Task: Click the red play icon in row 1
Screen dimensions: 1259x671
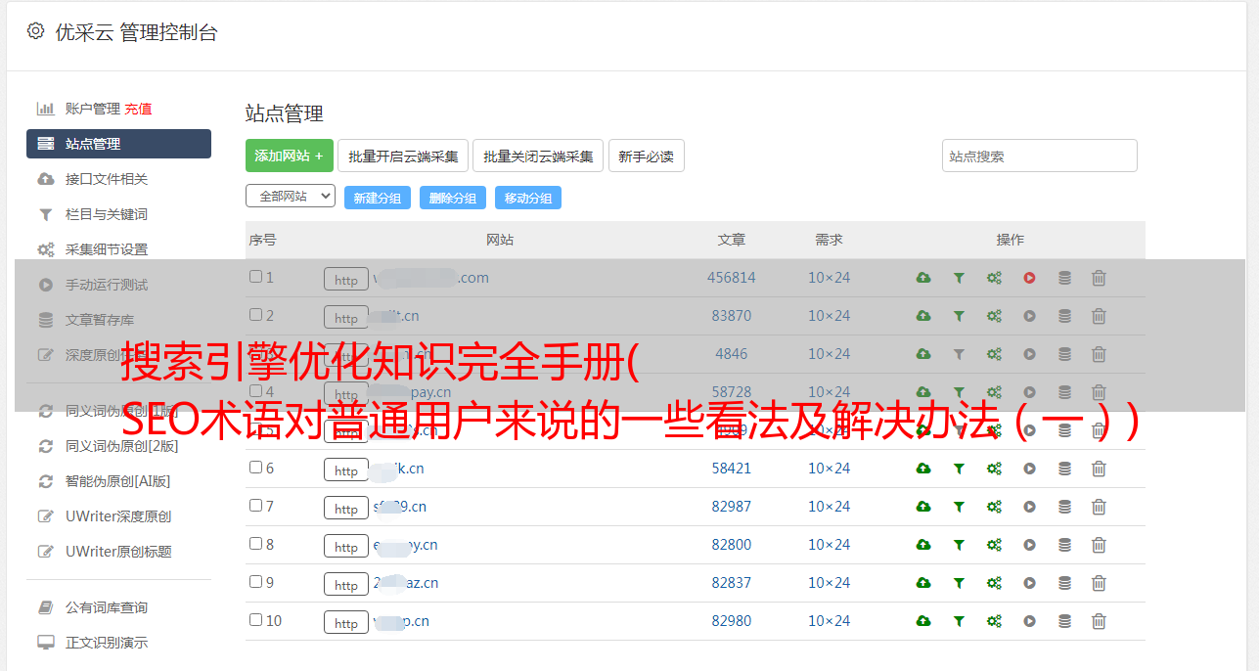Action: [1029, 278]
